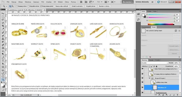Enable the Dopasuj okna checkbox

click(17, 6)
